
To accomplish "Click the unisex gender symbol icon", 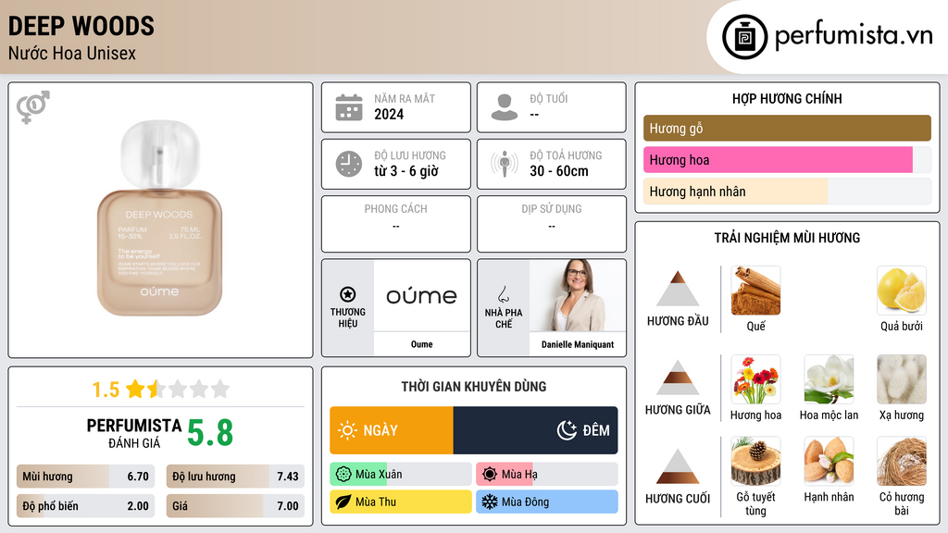I will (x=33, y=107).
